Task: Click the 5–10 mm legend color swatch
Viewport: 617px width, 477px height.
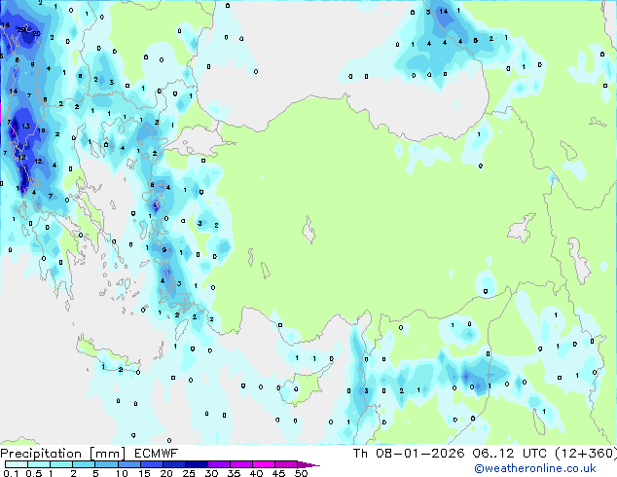Action: click(x=106, y=464)
